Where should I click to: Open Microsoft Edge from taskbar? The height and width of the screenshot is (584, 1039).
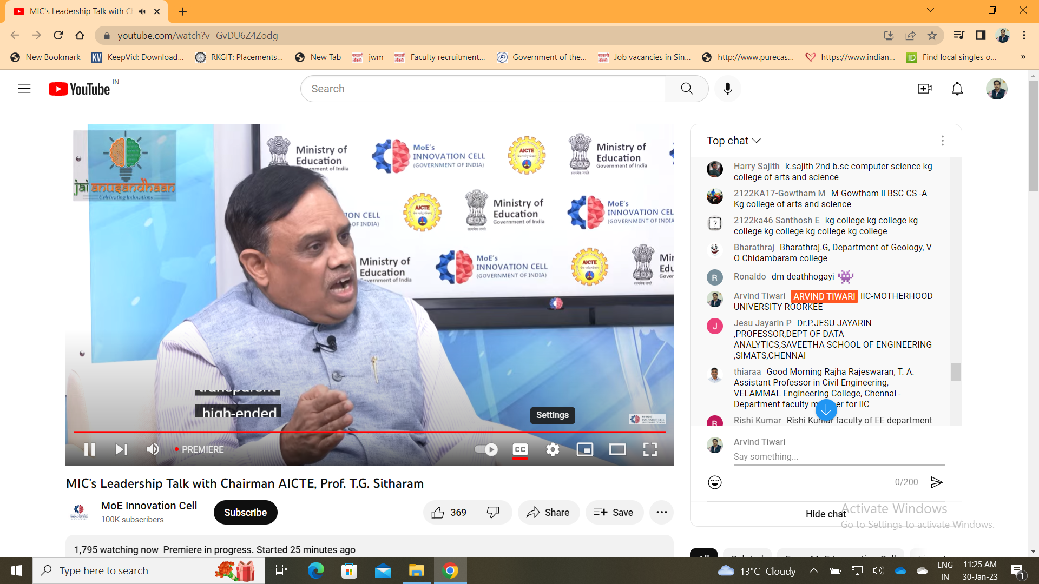315,570
